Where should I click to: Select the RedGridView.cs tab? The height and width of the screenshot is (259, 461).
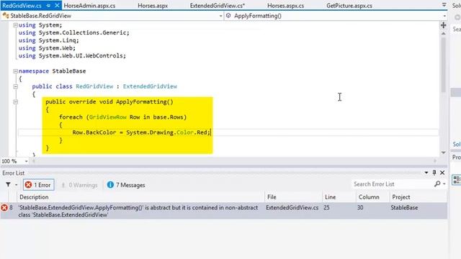22,6
